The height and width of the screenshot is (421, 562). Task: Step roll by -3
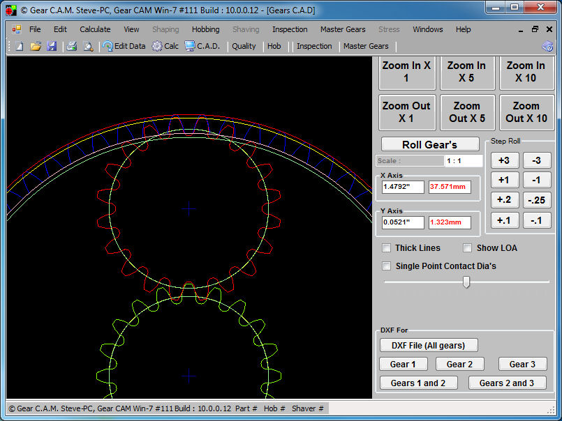coord(537,160)
